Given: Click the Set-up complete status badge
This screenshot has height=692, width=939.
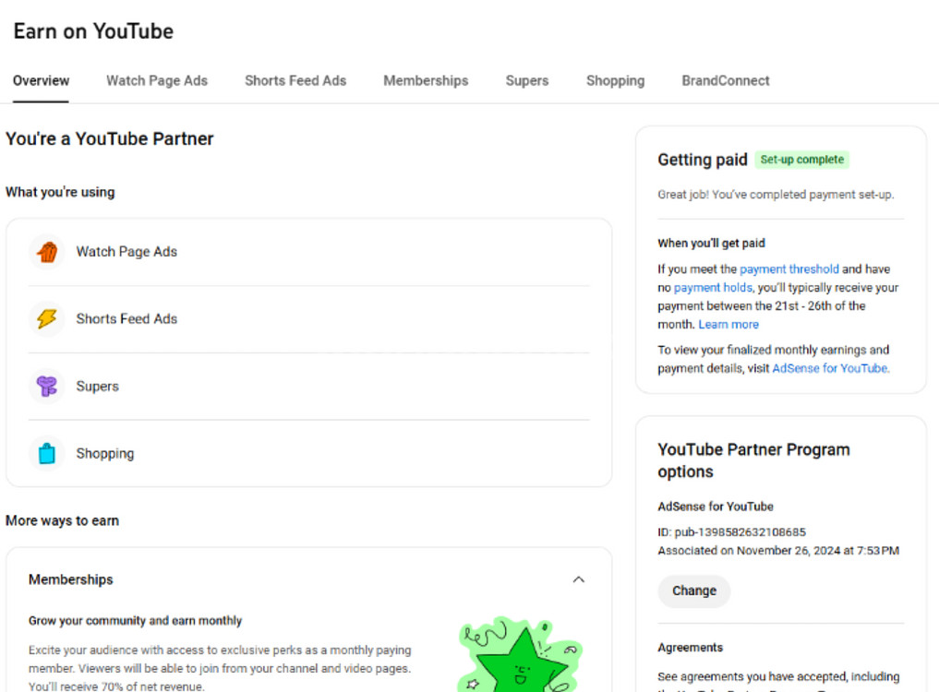Looking at the screenshot, I should (x=801, y=160).
